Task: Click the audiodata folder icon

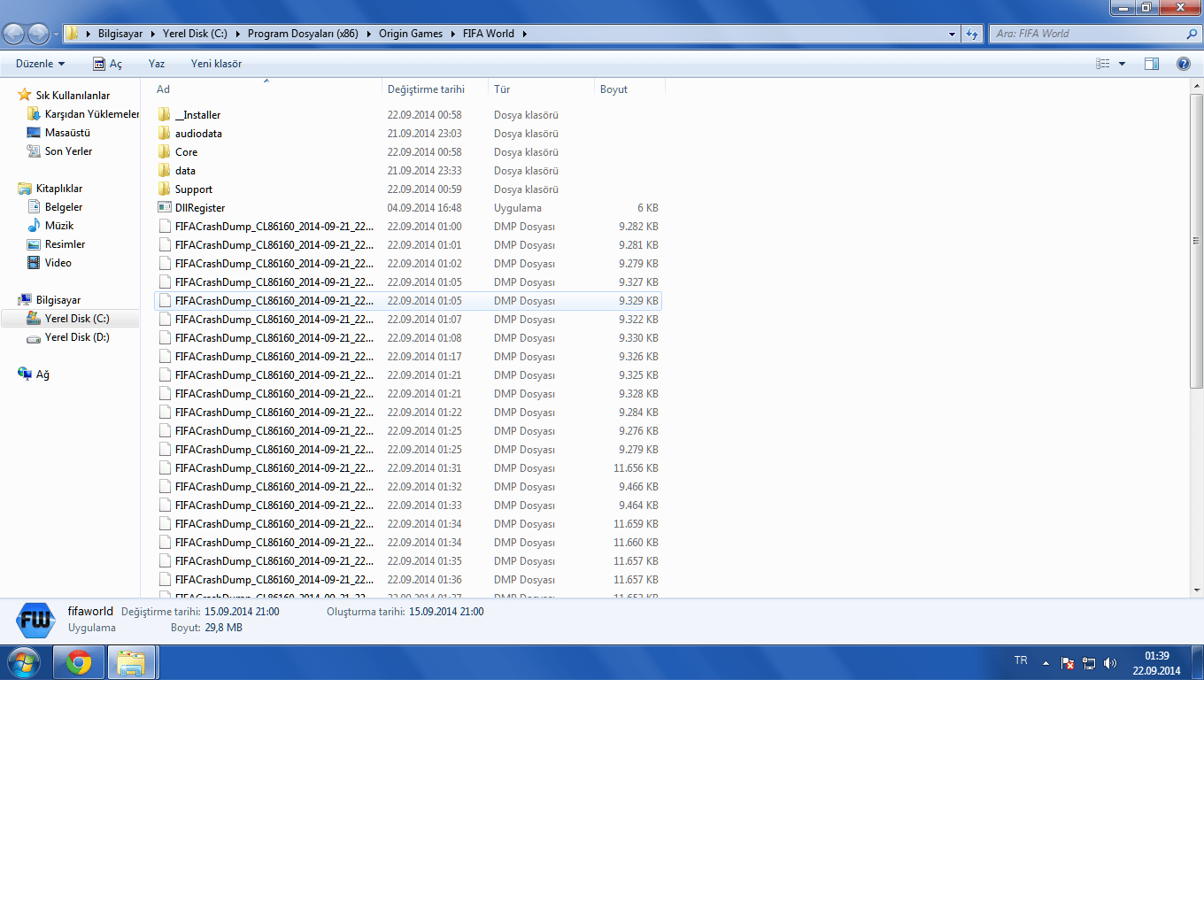Action: point(165,134)
